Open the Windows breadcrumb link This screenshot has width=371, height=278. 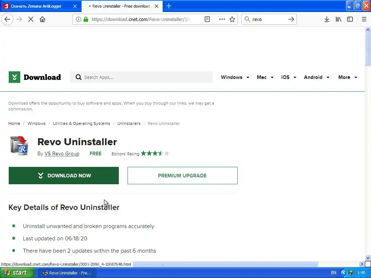(x=37, y=123)
